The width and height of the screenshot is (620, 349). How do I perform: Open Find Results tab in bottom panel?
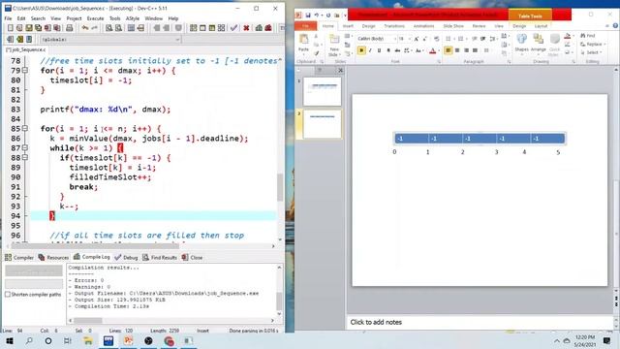[x=160, y=258]
